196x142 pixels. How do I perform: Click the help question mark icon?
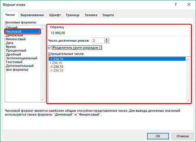pyautogui.click(x=176, y=5)
